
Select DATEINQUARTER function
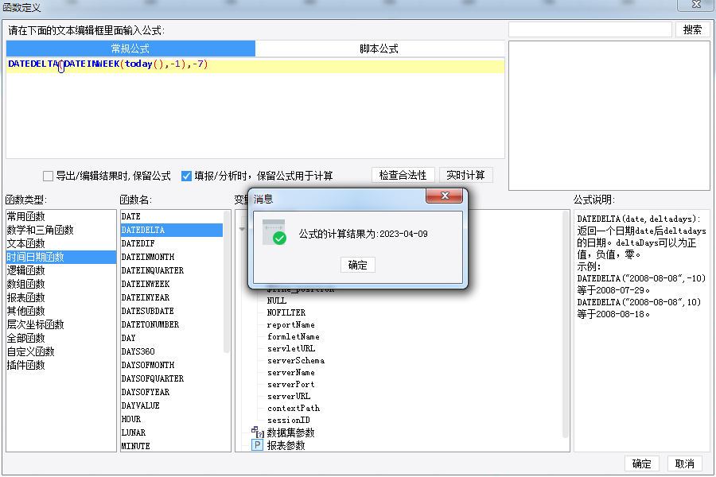172,270
